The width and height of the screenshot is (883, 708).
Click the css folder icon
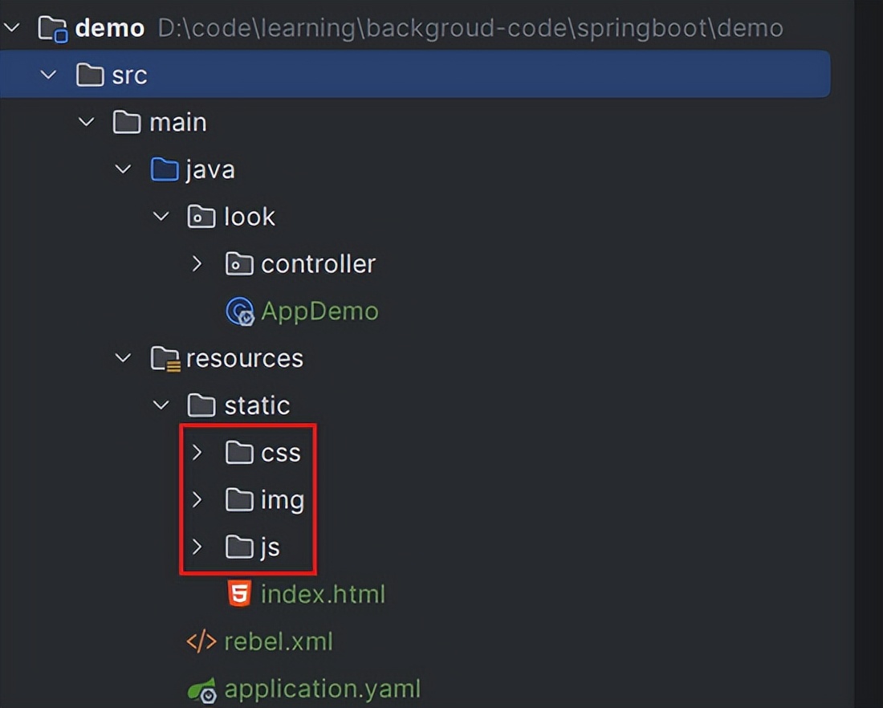[238, 452]
